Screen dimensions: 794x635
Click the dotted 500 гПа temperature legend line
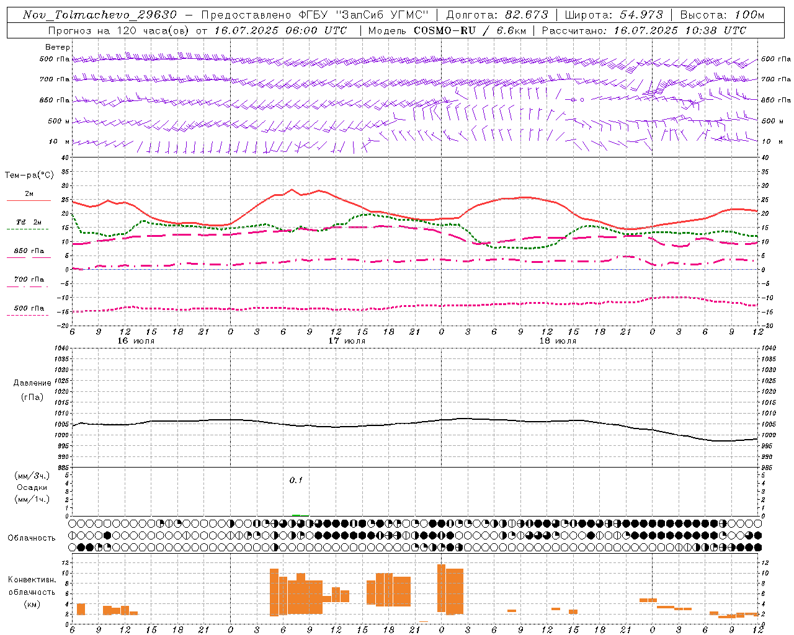[x=27, y=315]
